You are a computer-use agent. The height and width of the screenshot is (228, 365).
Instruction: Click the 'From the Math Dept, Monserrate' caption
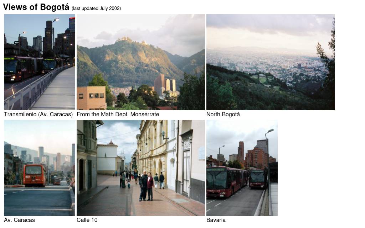pos(118,115)
